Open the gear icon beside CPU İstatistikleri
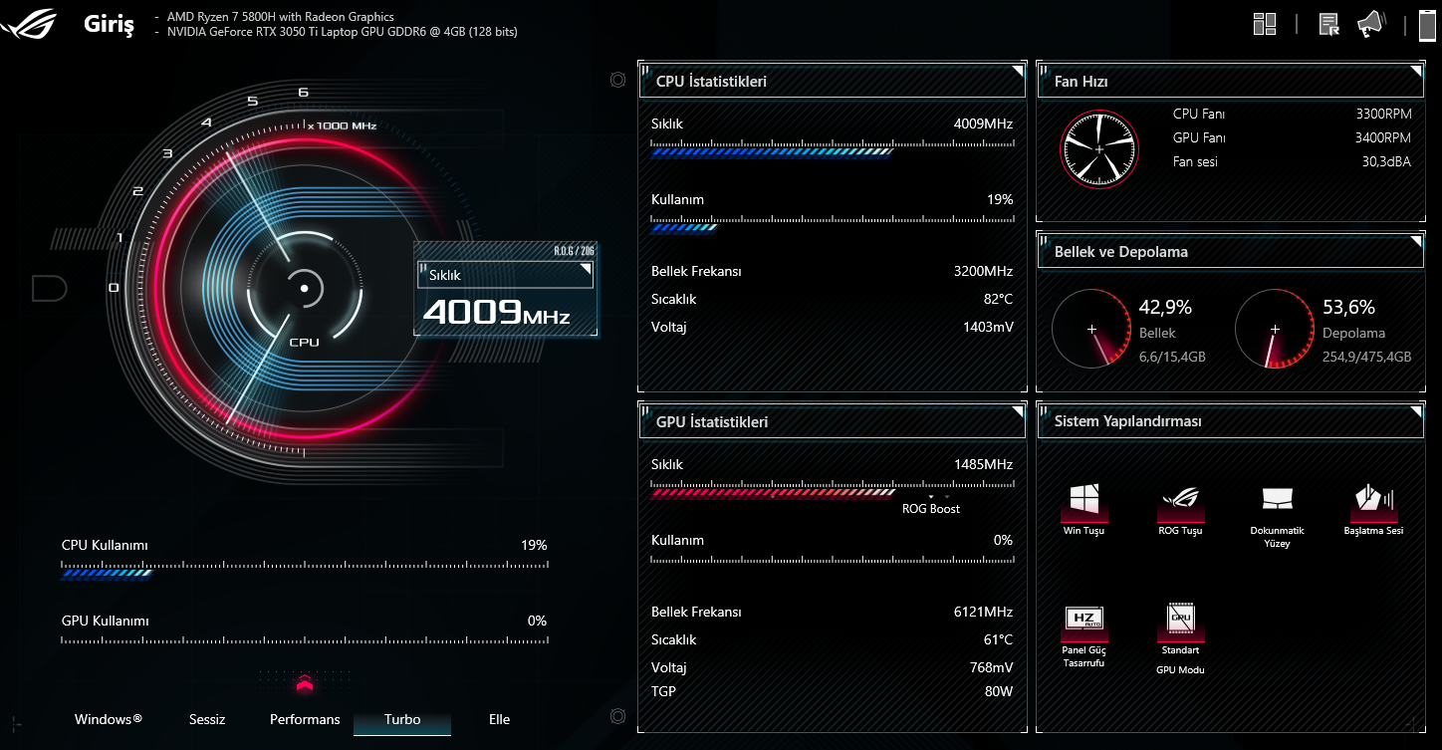This screenshot has height=750, width=1442. pos(617,80)
